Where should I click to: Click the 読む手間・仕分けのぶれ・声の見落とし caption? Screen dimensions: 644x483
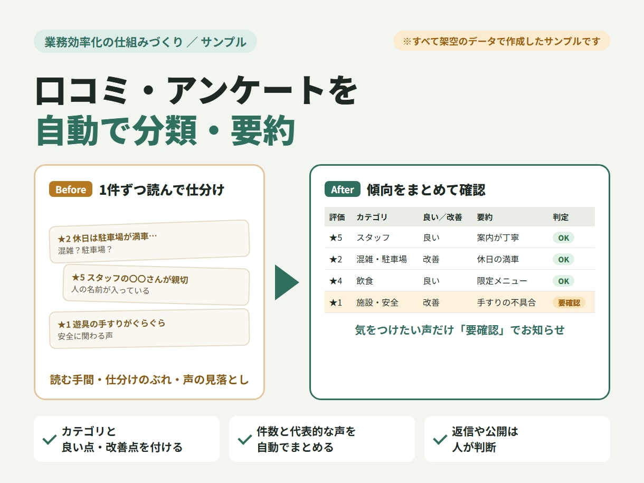click(149, 380)
